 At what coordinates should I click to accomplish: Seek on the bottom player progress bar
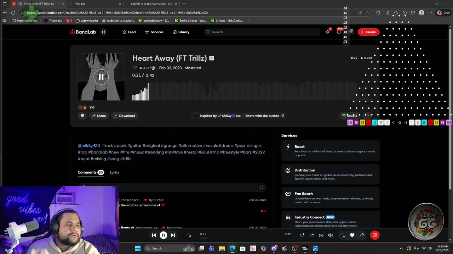tap(245, 238)
